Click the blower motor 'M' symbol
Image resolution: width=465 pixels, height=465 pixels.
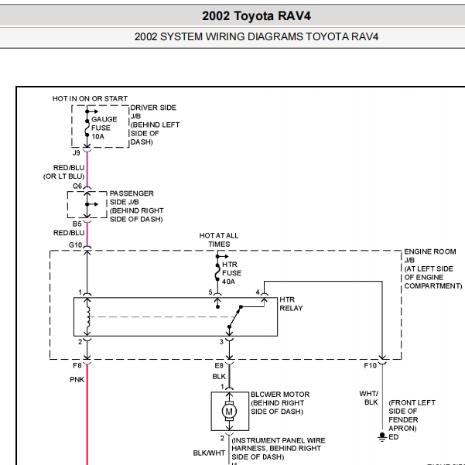tap(230, 411)
